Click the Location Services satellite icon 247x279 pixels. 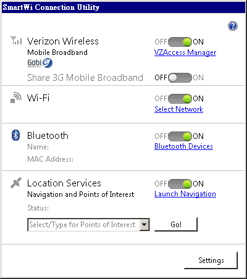click(x=16, y=183)
